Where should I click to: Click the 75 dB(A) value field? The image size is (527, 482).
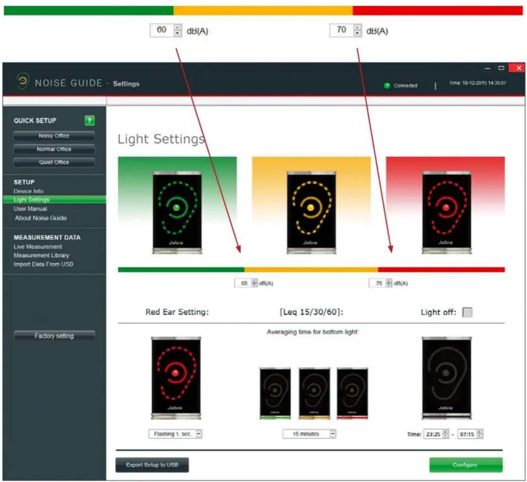[377, 283]
